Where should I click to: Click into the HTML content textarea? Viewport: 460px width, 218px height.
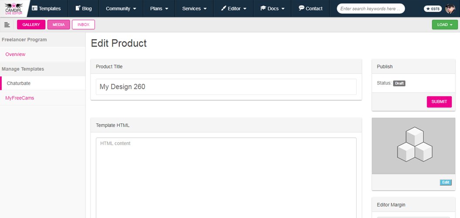[x=226, y=178]
